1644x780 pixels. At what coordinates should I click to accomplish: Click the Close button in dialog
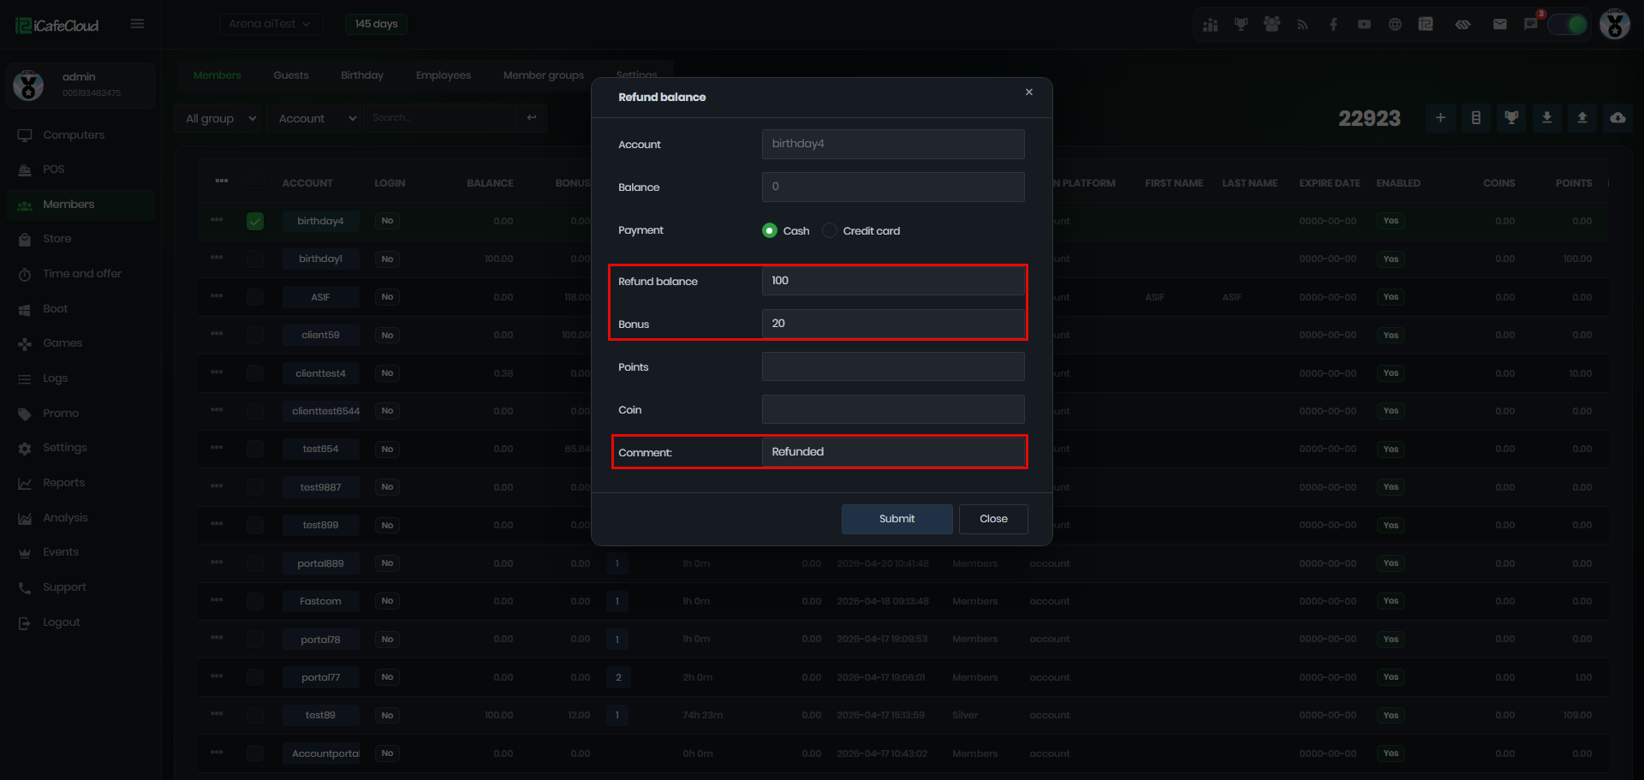(993, 519)
